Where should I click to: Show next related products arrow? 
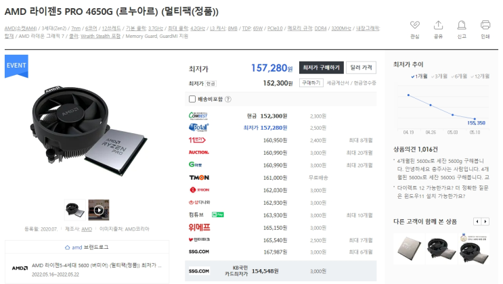(x=485, y=222)
